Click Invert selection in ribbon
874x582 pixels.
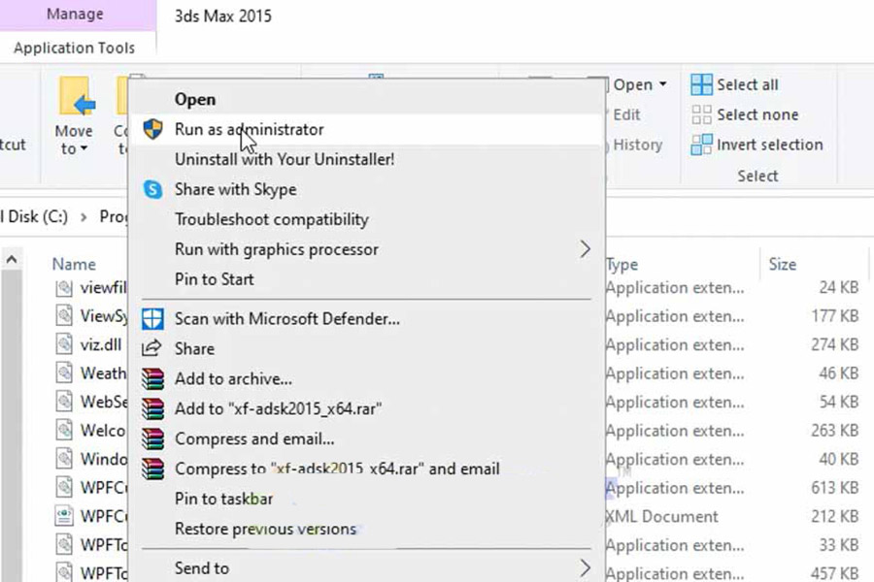756,145
